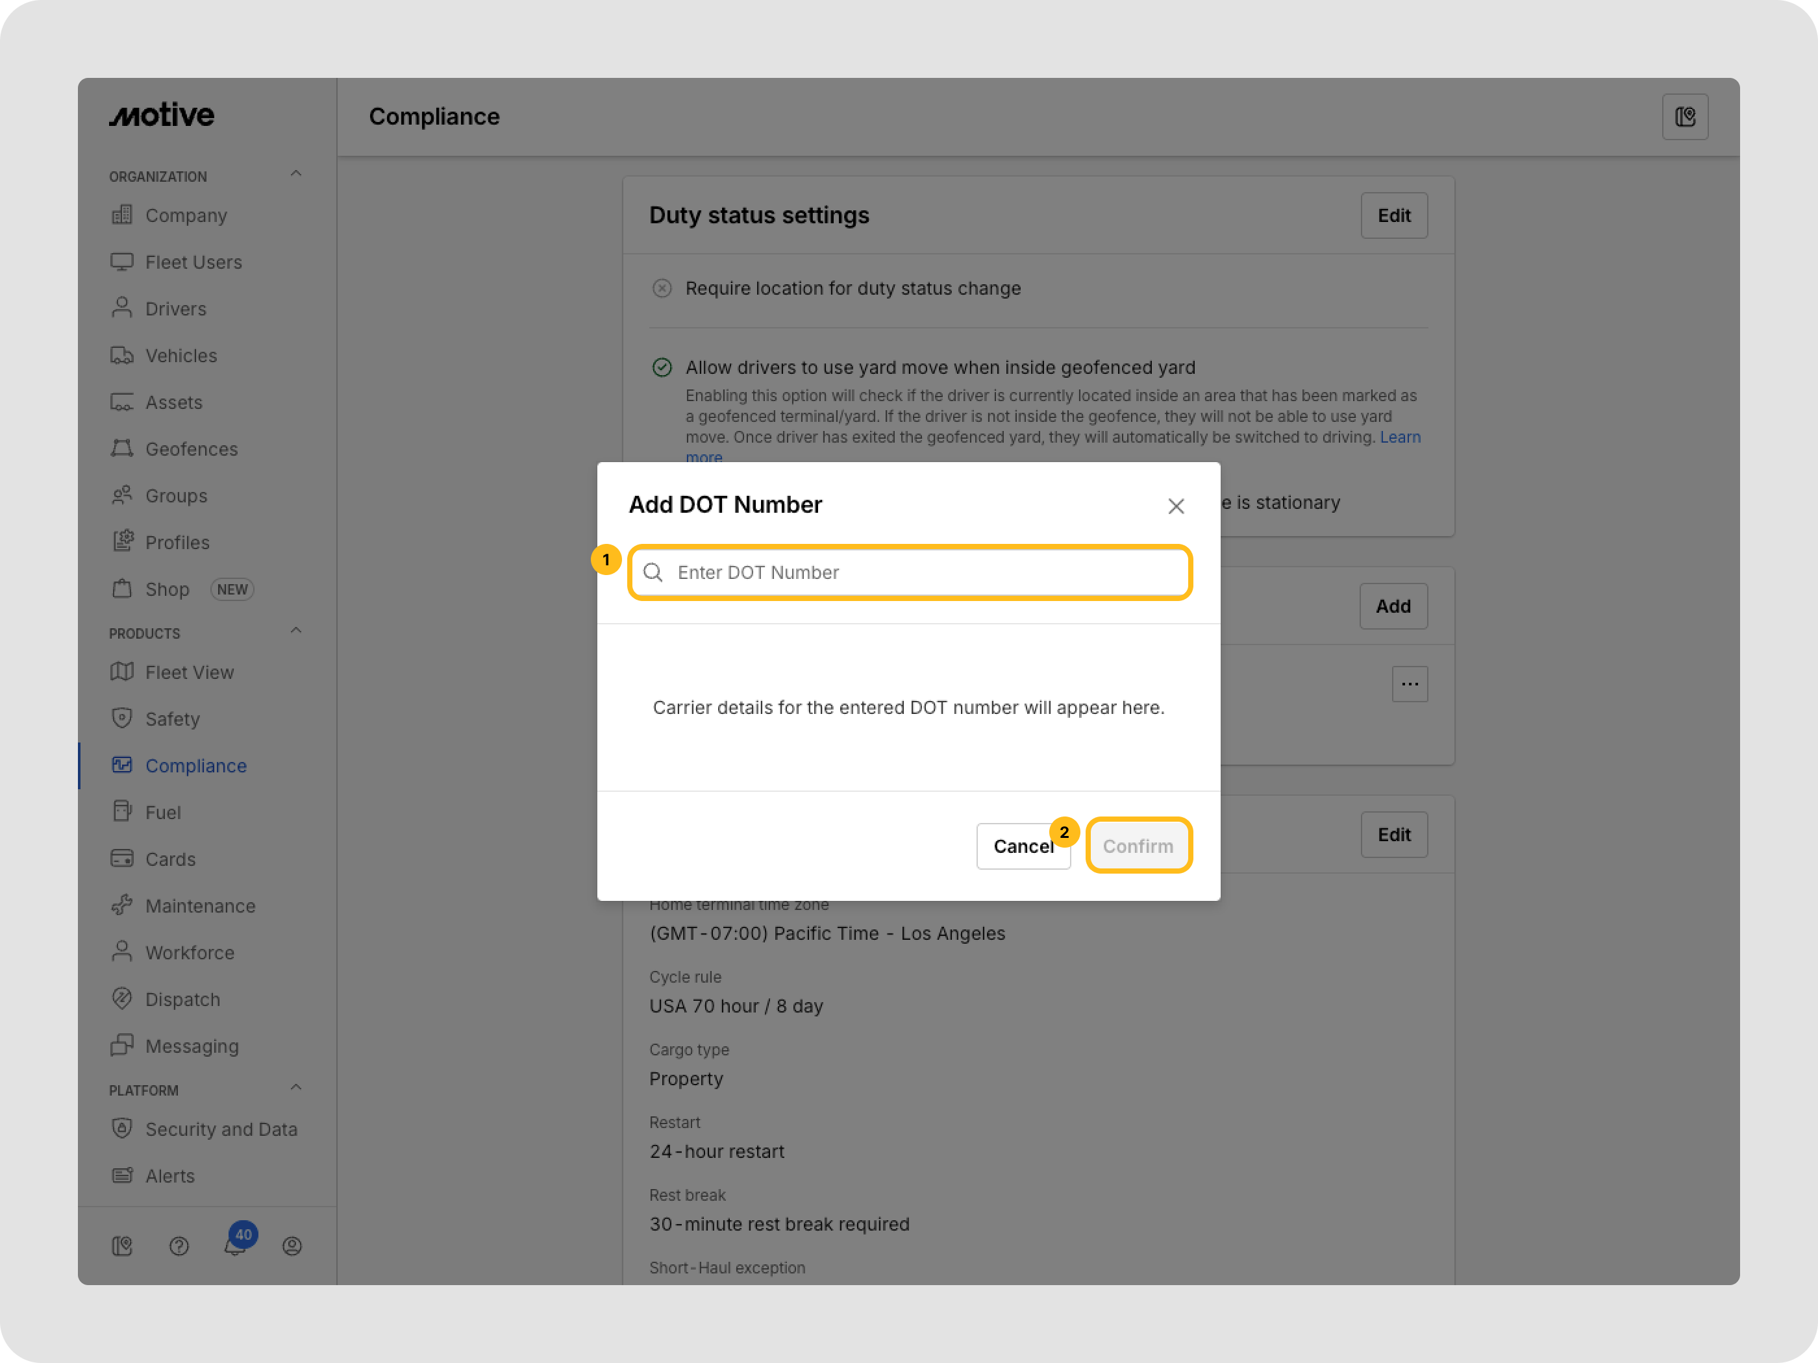The image size is (1818, 1363).
Task: Toggle Allow drivers yard move setting
Action: (662, 367)
